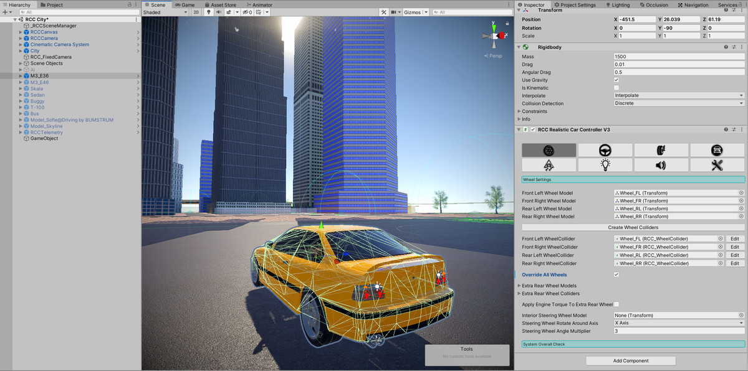Screen dimensions: 748x371
Task: Open the Lights settings bulb icon in RCC
Action: point(605,164)
